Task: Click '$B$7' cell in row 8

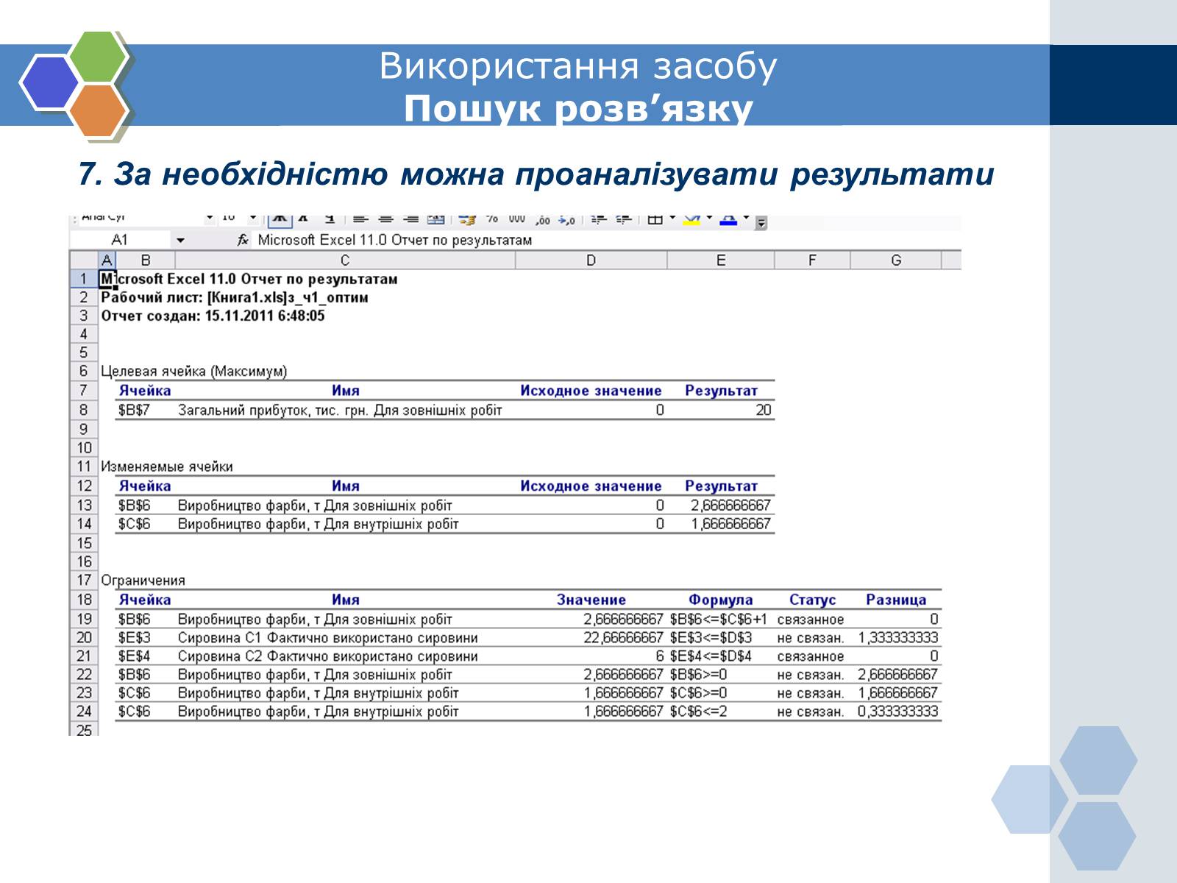Action: (134, 410)
